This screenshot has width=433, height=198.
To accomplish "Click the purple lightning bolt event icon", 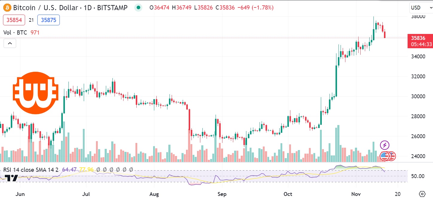I will click(x=385, y=145).
